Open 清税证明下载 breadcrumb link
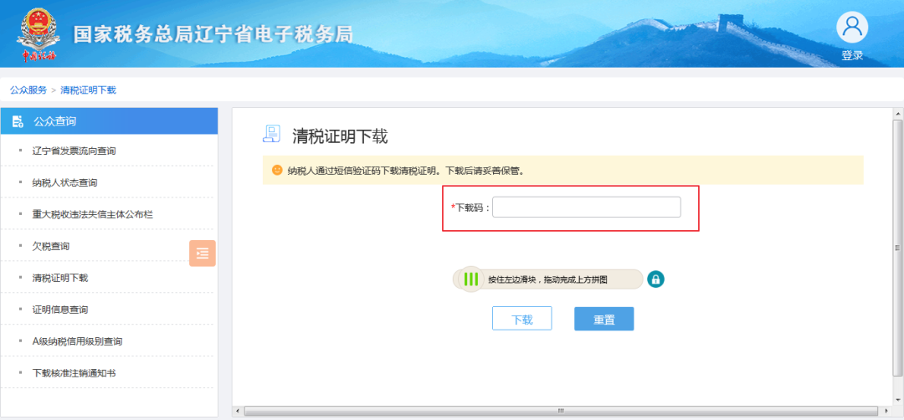Image resolution: width=904 pixels, height=420 pixels. click(x=88, y=90)
